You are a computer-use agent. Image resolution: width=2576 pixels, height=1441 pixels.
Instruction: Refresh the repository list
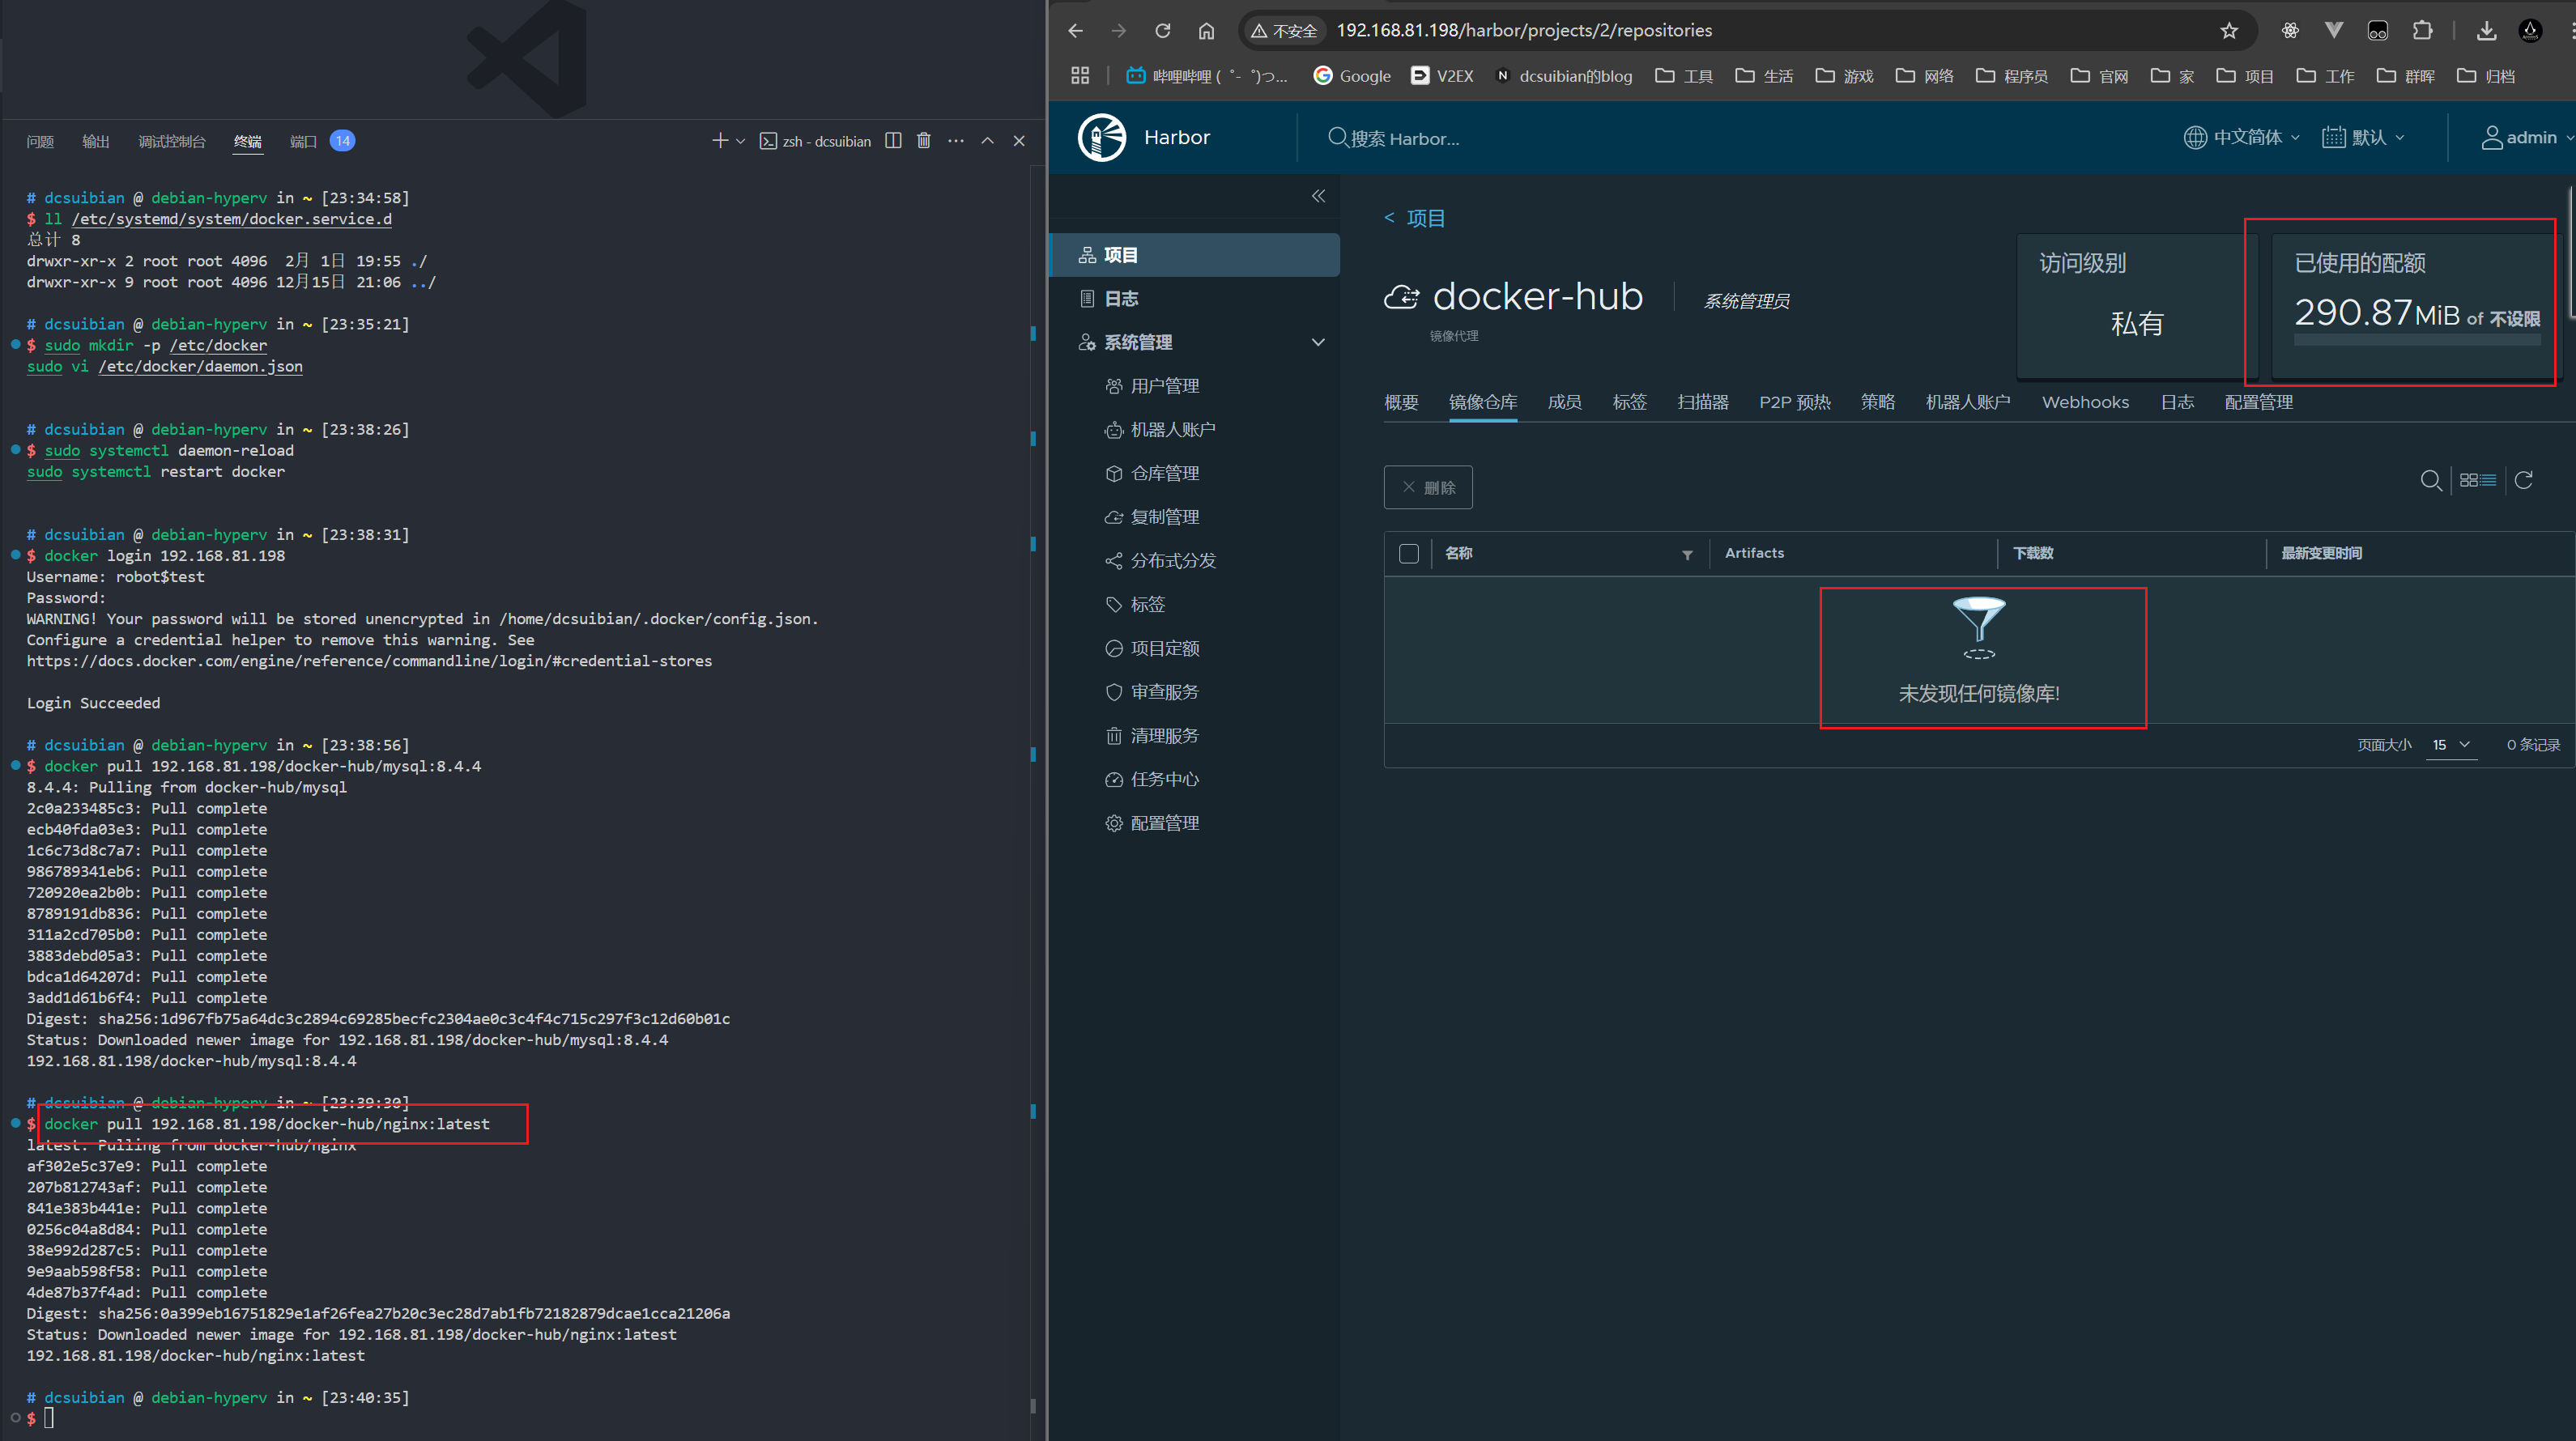pyautogui.click(x=2524, y=481)
